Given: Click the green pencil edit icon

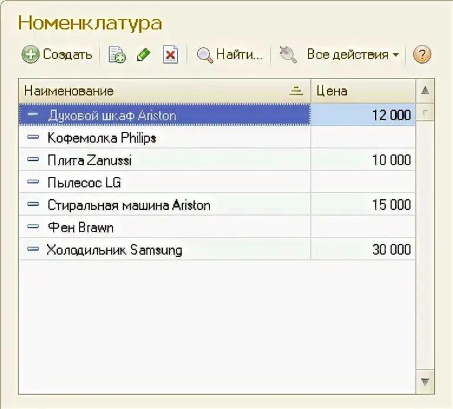Looking at the screenshot, I should click(143, 54).
